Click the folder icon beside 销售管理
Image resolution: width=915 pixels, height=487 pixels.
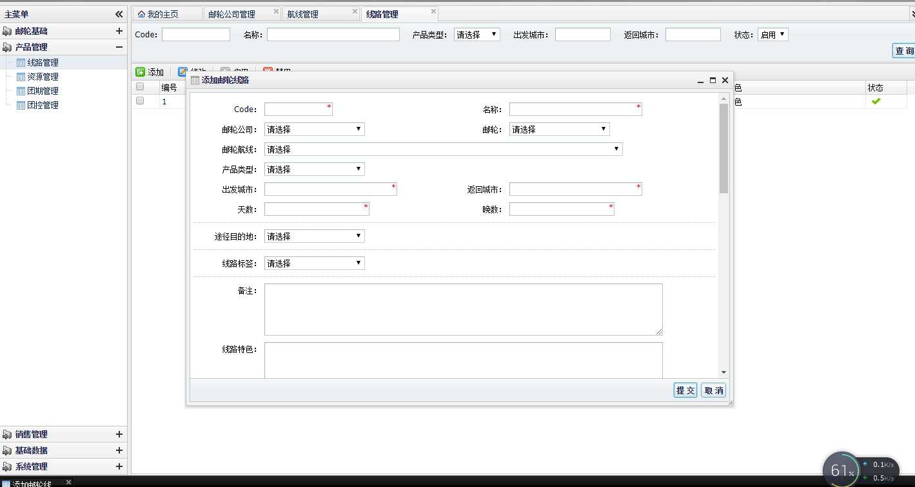tap(7, 434)
